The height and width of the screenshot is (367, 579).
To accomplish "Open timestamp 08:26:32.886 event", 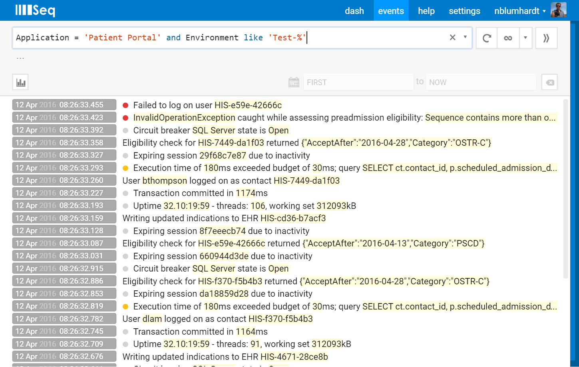I will [x=64, y=281].
